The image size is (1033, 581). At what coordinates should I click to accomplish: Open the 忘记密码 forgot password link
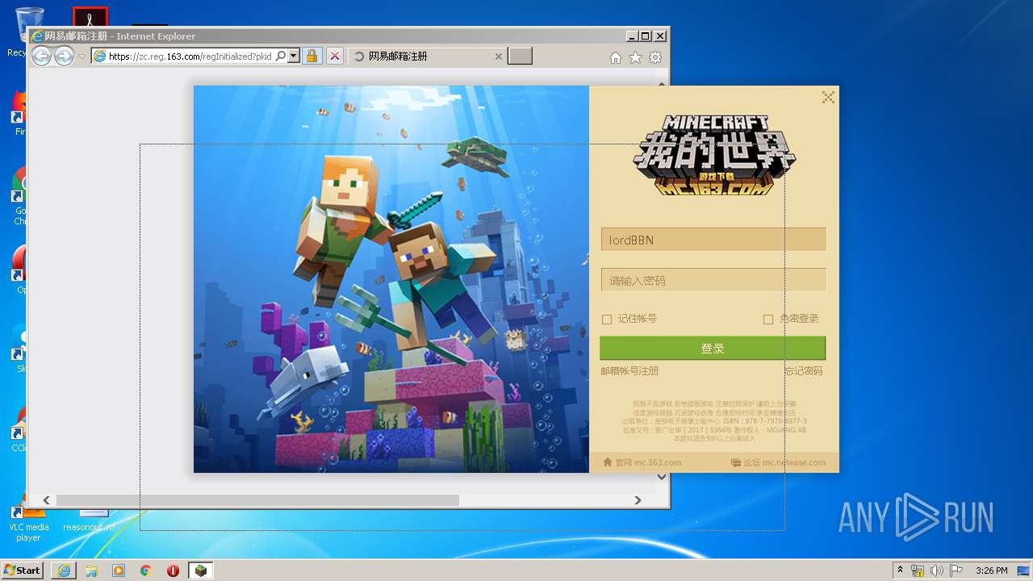pyautogui.click(x=804, y=371)
